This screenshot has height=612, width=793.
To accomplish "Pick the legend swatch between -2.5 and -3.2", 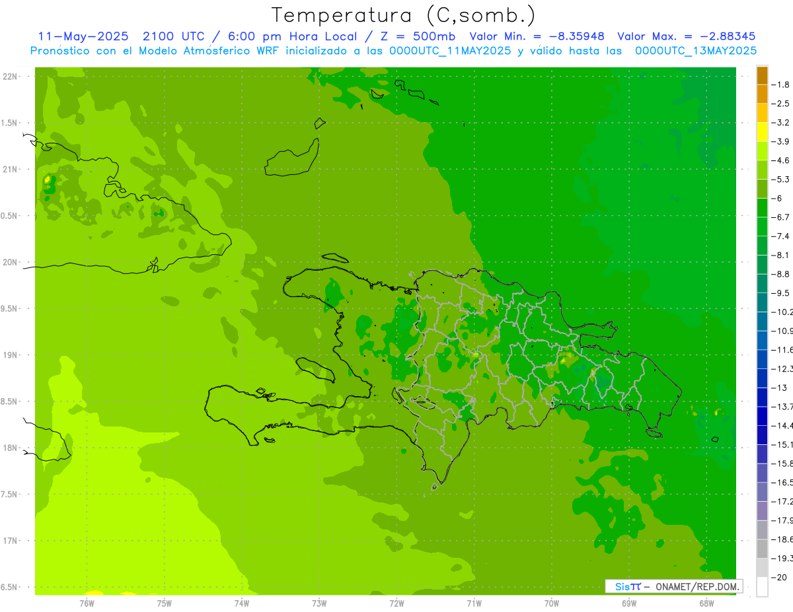I will point(762,113).
